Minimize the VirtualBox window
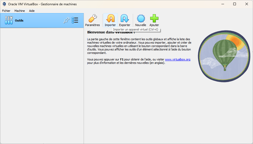This screenshot has width=253, height=144. pos(222,4)
